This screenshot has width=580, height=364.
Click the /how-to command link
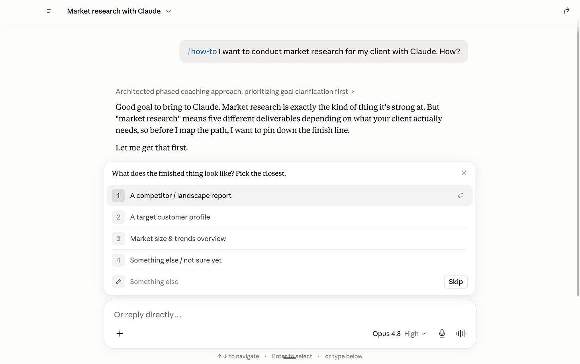point(202,51)
